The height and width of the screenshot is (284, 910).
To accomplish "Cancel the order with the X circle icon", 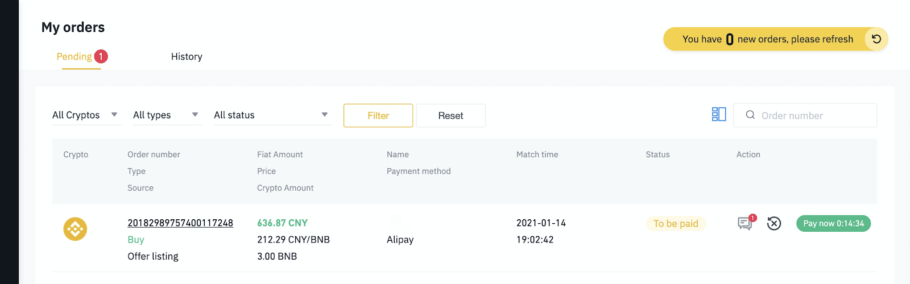I will point(773,224).
